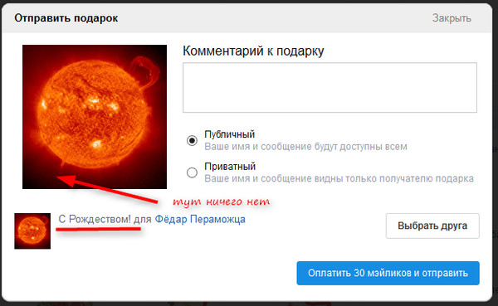The width and height of the screenshot is (498, 306).
Task: Click the Отправить подарок dialog title
Action: [66, 18]
